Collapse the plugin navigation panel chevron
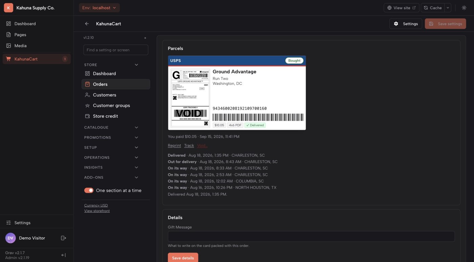The image size is (474, 262). pos(145,38)
